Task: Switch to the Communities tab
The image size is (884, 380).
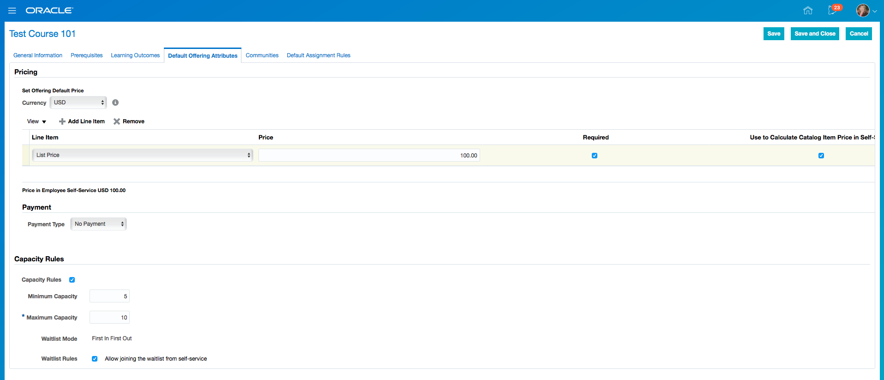Action: [x=262, y=55]
